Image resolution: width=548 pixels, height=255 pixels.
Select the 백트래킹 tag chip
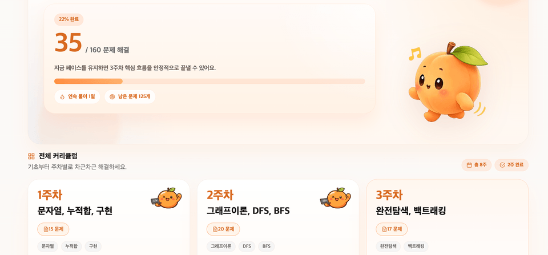[x=416, y=246]
